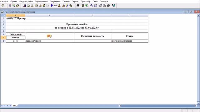Select column D header
Screen dimensions: 200x112
[130, 15]
